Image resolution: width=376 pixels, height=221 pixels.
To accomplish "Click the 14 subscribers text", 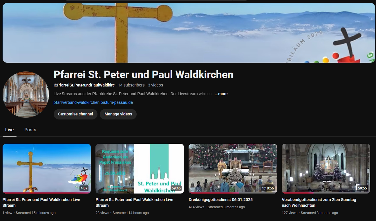I will (131, 85).
